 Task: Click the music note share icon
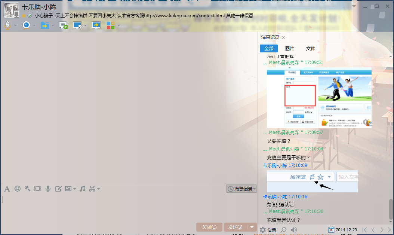pyautogui.click(x=83, y=189)
